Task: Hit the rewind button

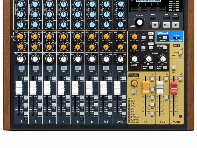Action: point(167,18)
